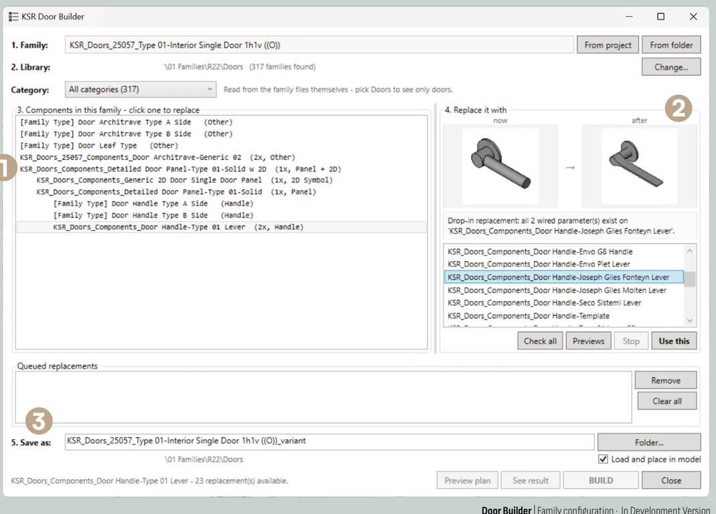716x514 pixels.
Task: Select Door Handle-Type 01 Lever row
Action: (x=221, y=227)
